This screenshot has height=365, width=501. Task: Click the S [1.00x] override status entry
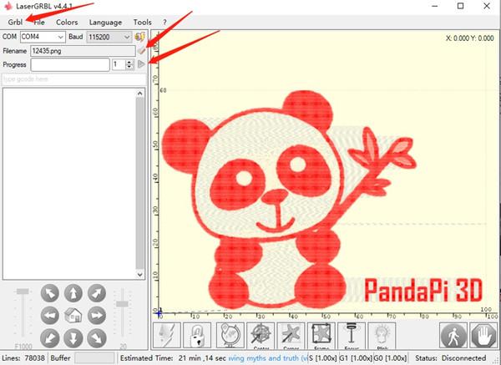coord(322,358)
